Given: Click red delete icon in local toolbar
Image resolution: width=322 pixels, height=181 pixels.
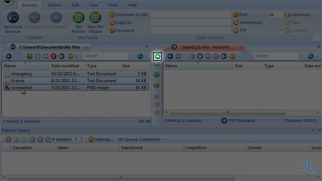Looking at the screenshot, I should 54,56.
